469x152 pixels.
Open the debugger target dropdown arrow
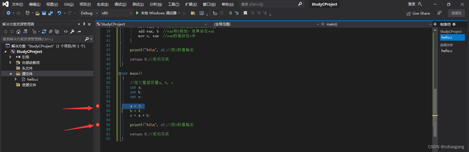coord(179,13)
